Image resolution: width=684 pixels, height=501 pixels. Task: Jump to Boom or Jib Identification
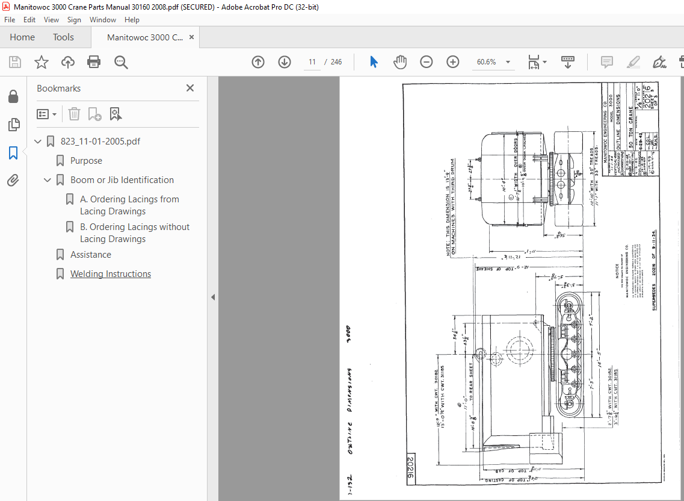pyautogui.click(x=122, y=180)
